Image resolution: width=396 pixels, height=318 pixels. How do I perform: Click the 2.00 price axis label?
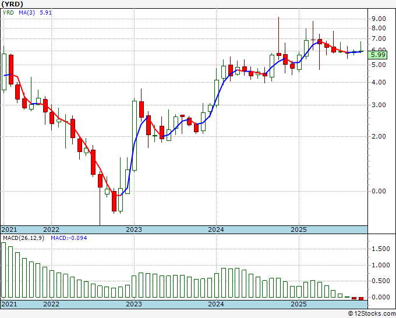[379, 137]
